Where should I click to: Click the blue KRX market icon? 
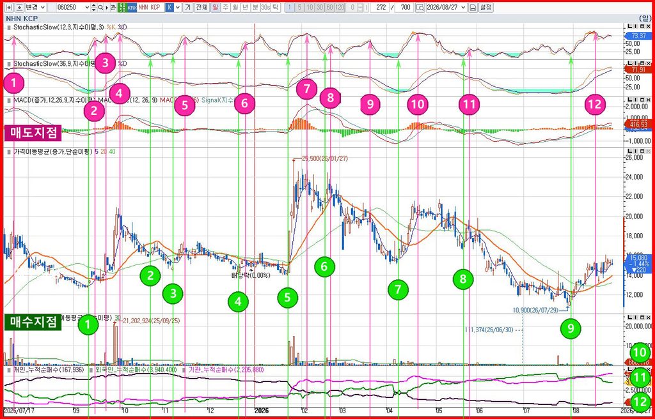coord(132,8)
